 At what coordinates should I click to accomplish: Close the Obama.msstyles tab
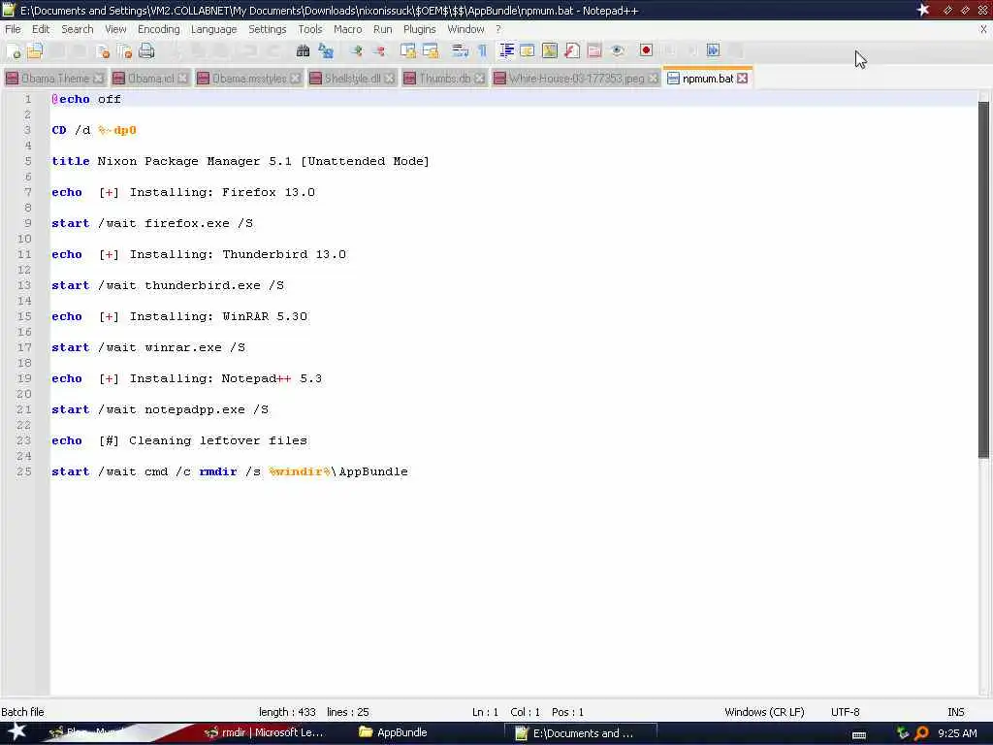click(295, 78)
